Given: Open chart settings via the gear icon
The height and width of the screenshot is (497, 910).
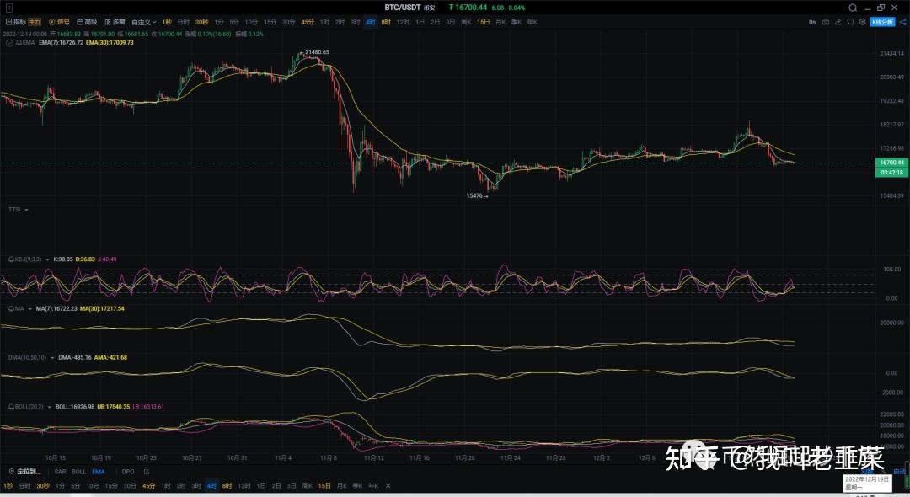Looking at the screenshot, I should pos(862,22).
